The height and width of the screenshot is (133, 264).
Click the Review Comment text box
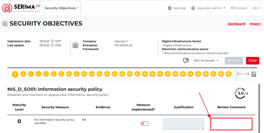231,124
